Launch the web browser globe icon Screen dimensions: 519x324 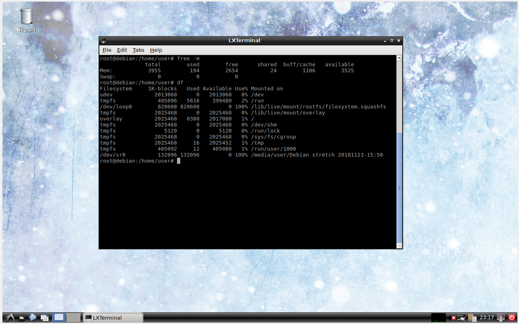click(33, 318)
